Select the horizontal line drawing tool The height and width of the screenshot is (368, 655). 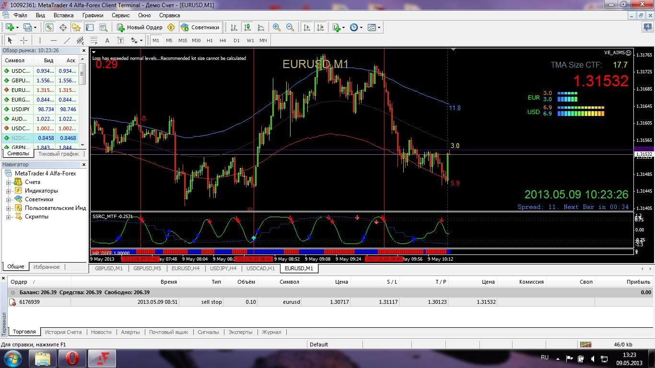pyautogui.click(x=54, y=40)
